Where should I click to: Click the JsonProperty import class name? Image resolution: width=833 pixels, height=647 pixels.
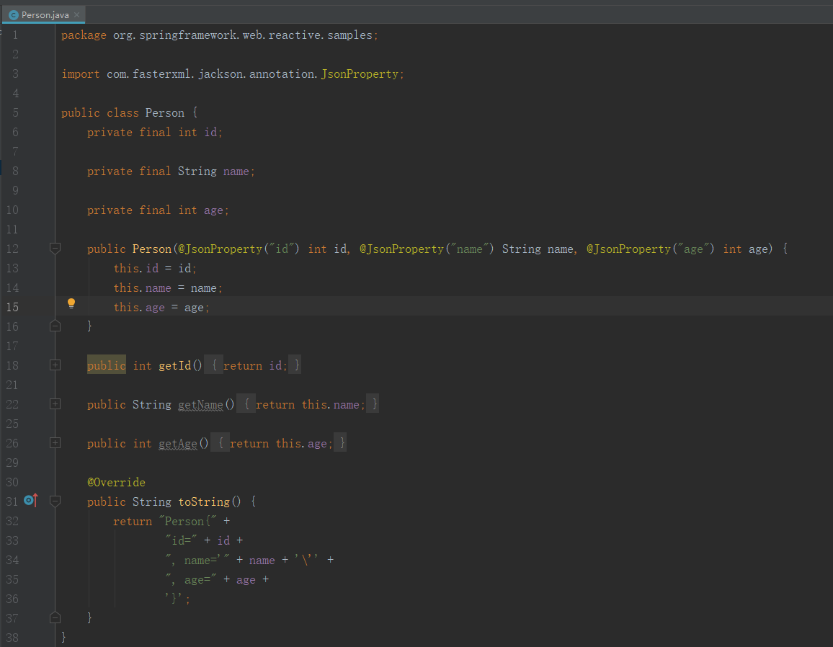360,73
